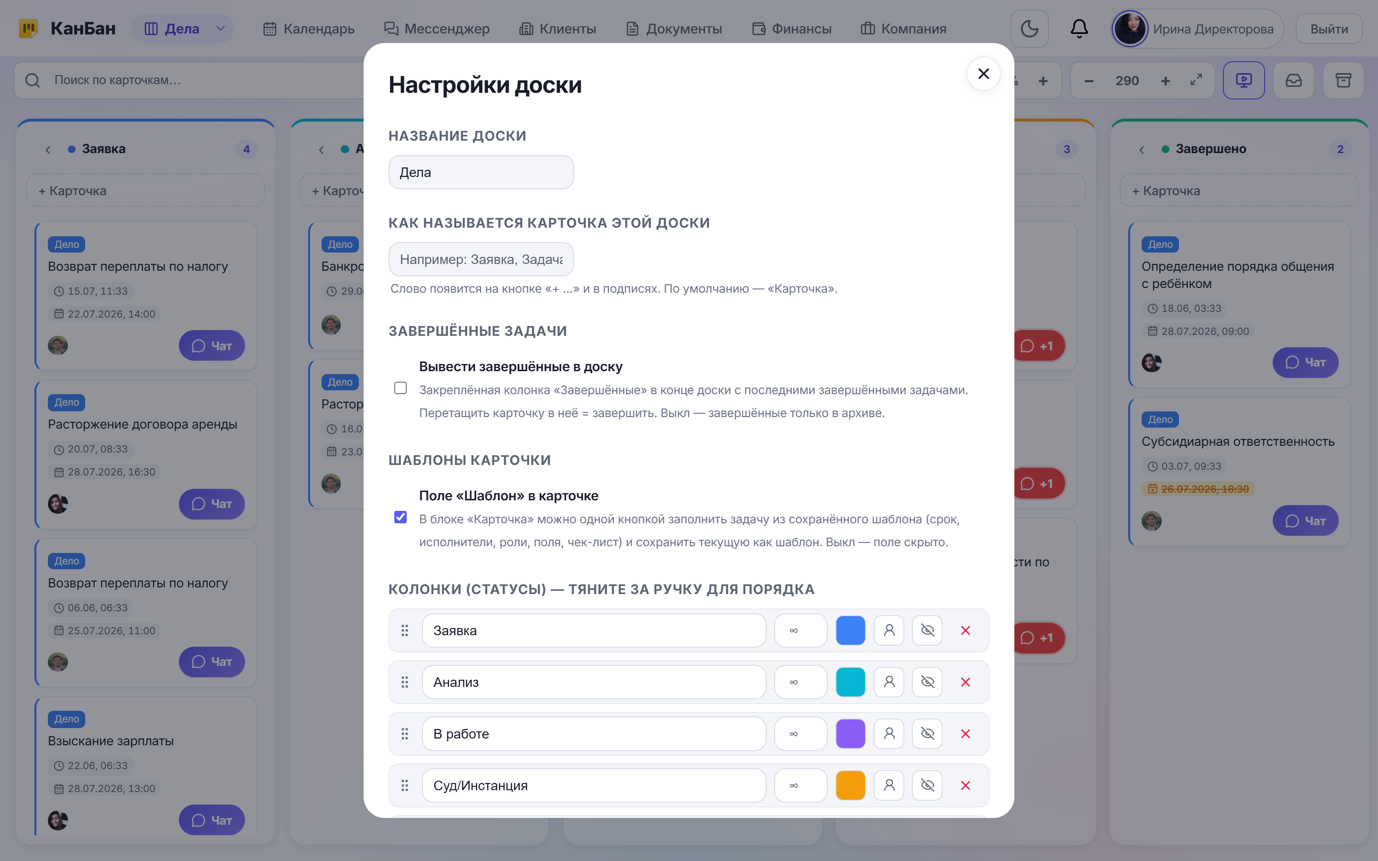Image resolution: width=1378 pixels, height=861 pixels.
Task: Open Мессенджер in top navigation
Action: point(436,29)
